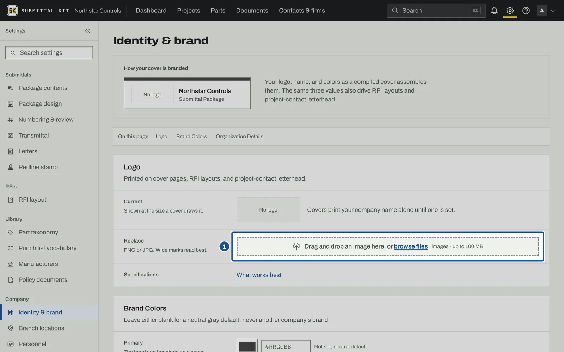Image resolution: width=564 pixels, height=352 pixels.
Task: Click the upload cloud icon
Action: tap(296, 246)
